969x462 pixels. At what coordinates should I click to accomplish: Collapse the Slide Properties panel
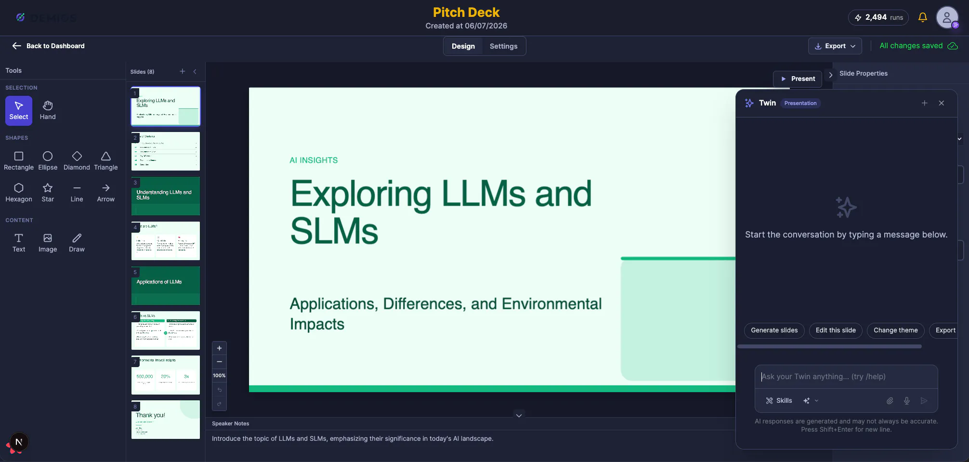[831, 75]
